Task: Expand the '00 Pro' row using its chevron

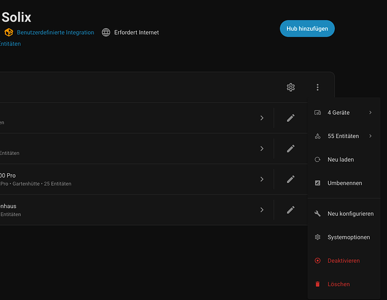Action: [262, 179]
